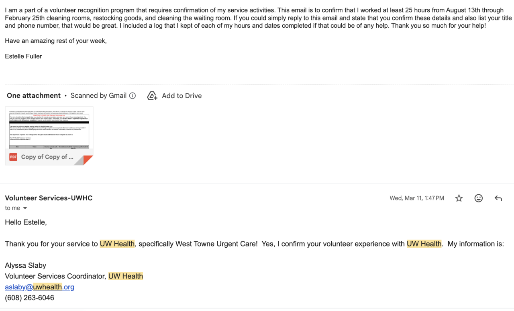Click the "to me" recipient text

point(12,208)
